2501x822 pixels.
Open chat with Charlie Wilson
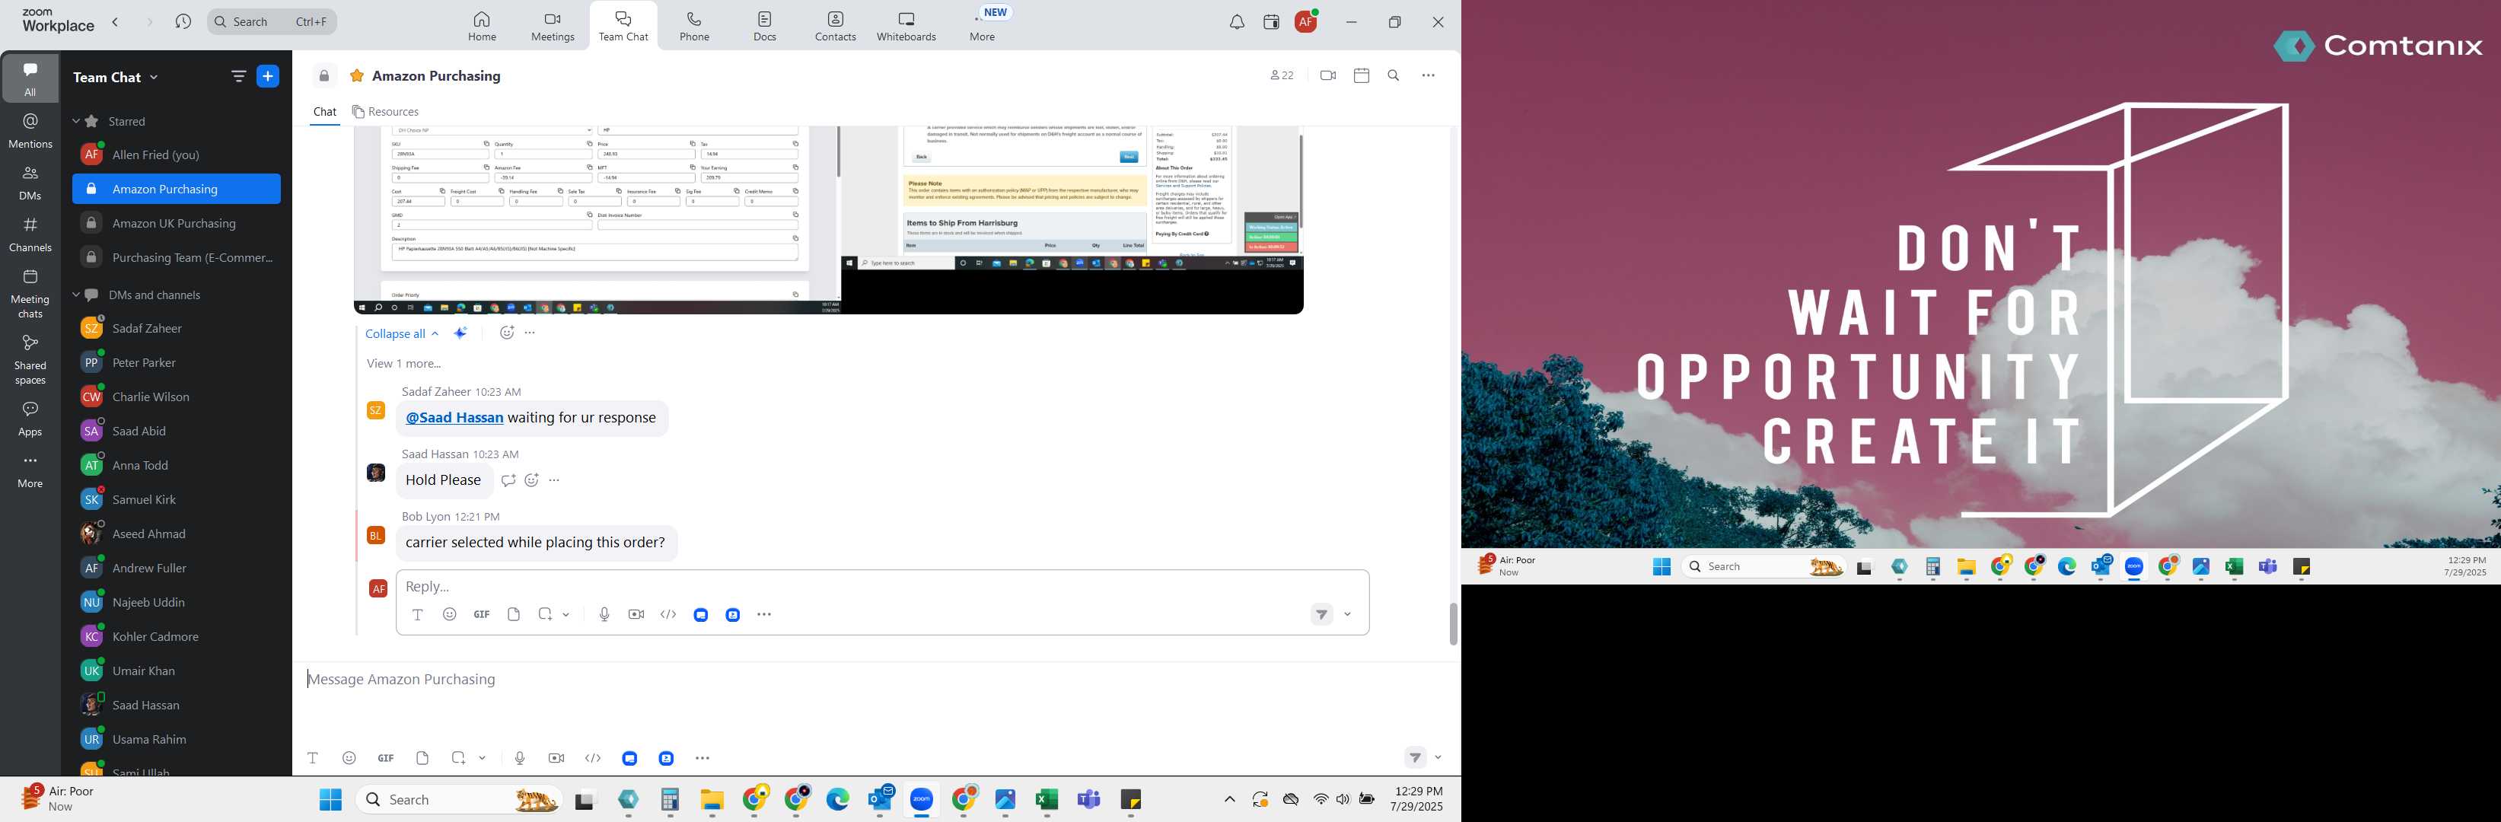pyautogui.click(x=176, y=396)
